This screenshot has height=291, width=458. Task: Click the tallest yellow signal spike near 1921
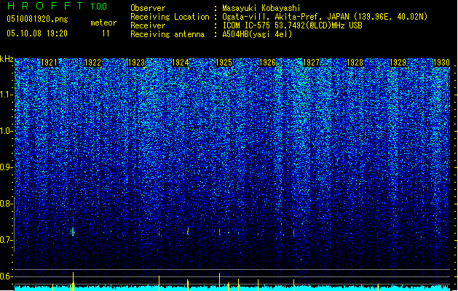click(x=73, y=282)
